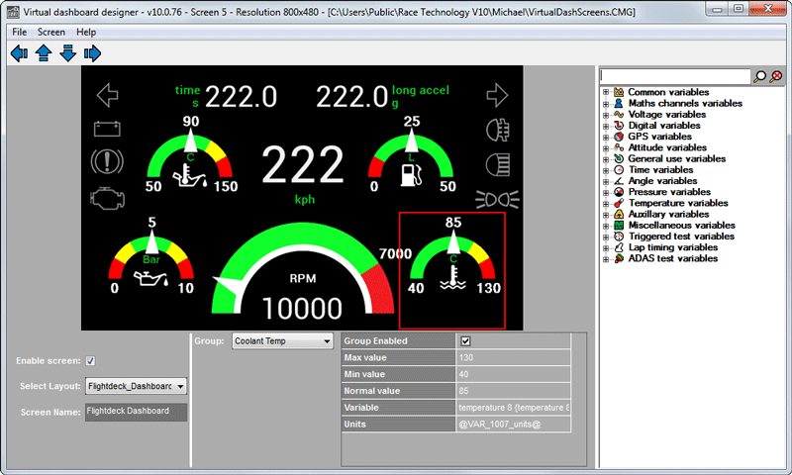Expand the Temperature variables tree node
Screen dimensions: 792x475
[605, 203]
